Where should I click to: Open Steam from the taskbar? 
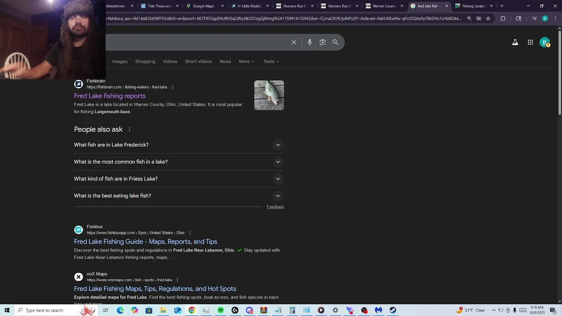[x=393, y=310]
